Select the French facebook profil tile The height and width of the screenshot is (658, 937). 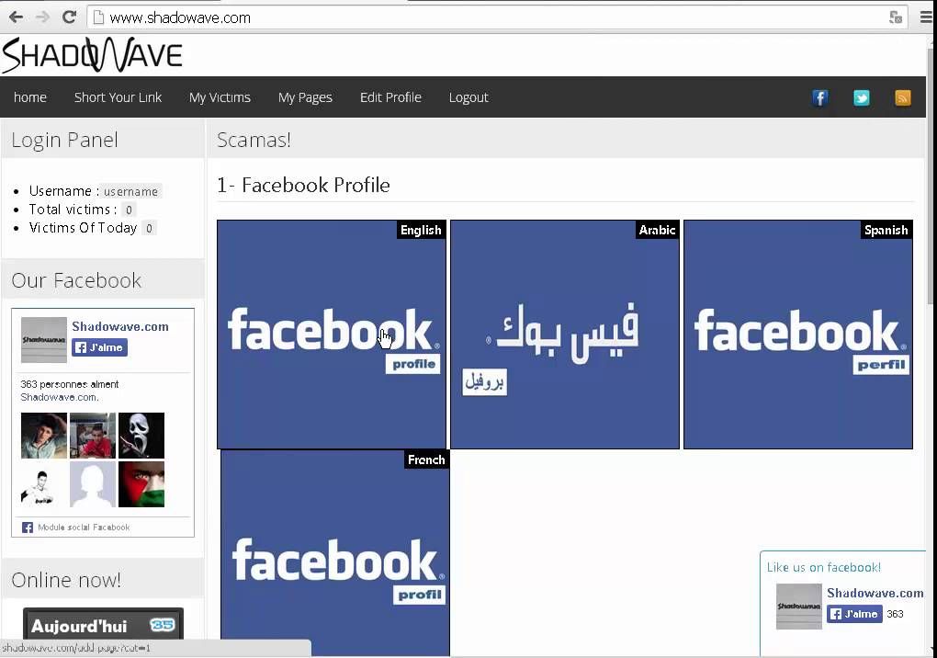point(335,553)
